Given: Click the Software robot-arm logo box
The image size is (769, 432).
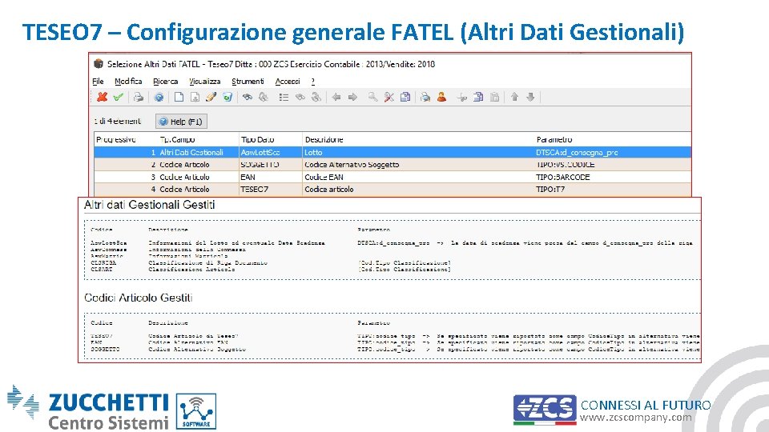Looking at the screenshot, I should (196, 411).
